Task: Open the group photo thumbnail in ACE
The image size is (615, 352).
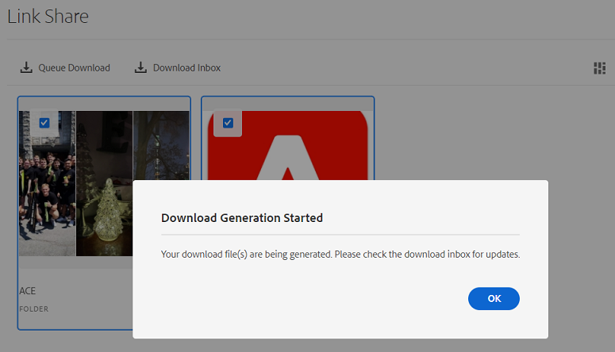Action: 47,183
